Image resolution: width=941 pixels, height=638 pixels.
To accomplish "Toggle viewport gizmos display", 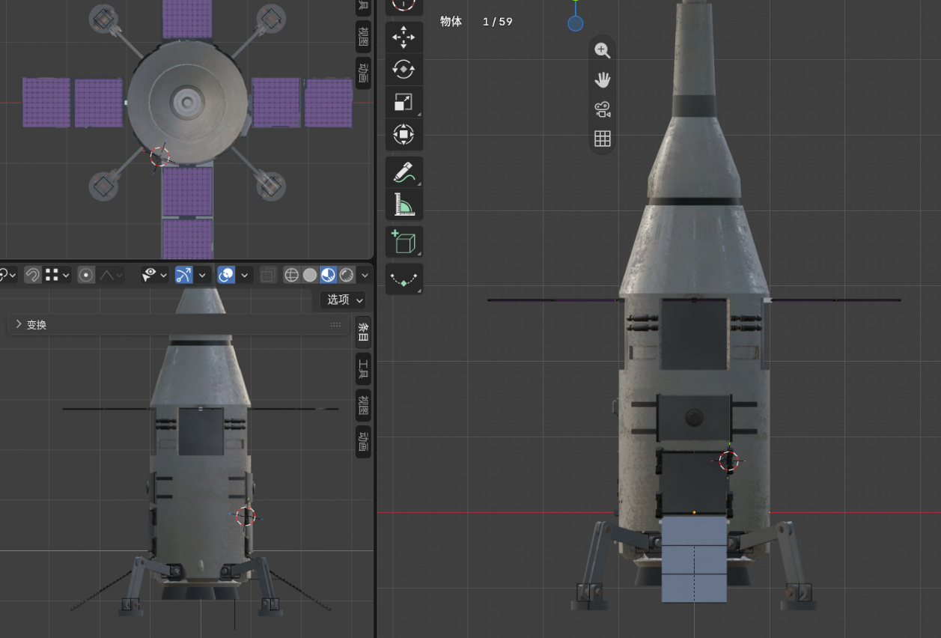I will [184, 275].
